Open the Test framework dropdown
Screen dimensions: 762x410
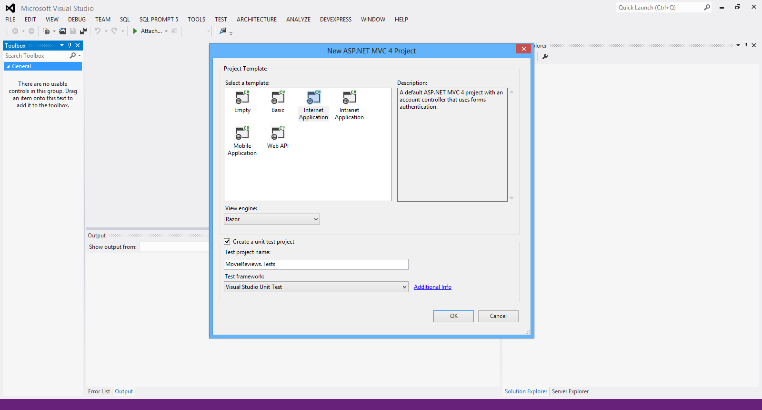pyautogui.click(x=316, y=287)
